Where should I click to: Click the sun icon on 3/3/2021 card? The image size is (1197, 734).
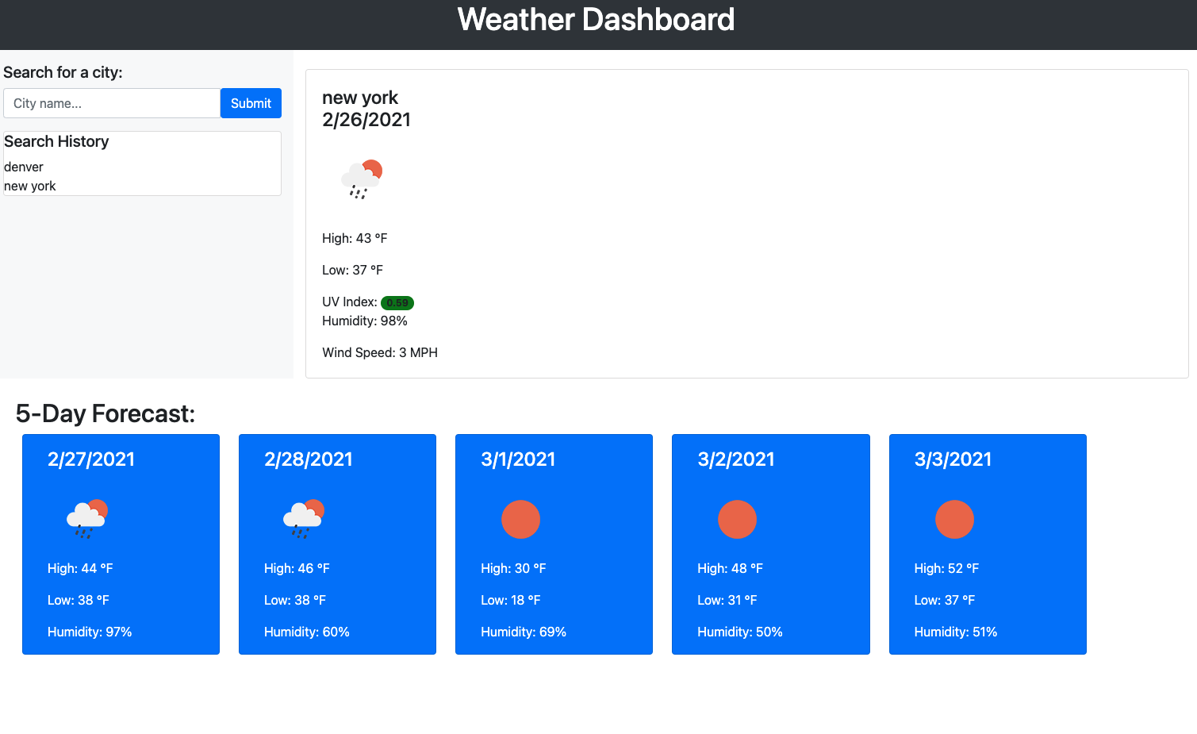coord(954,519)
